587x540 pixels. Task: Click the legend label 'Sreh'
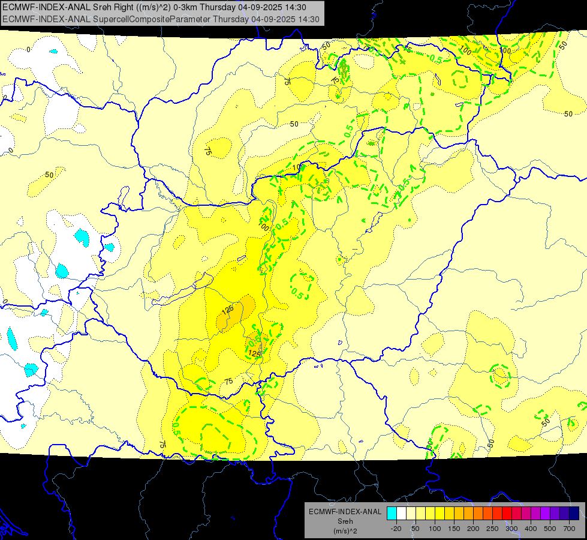coord(345,521)
